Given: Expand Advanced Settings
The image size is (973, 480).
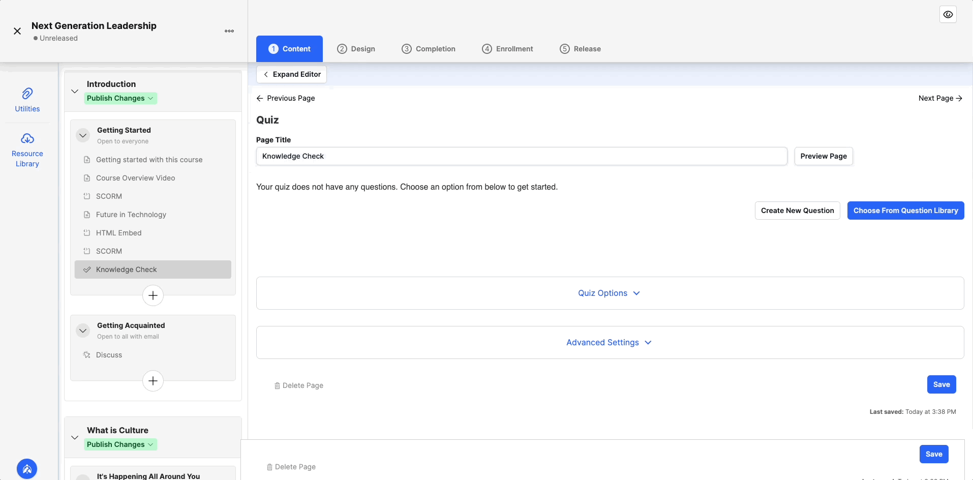Looking at the screenshot, I should click(x=609, y=342).
